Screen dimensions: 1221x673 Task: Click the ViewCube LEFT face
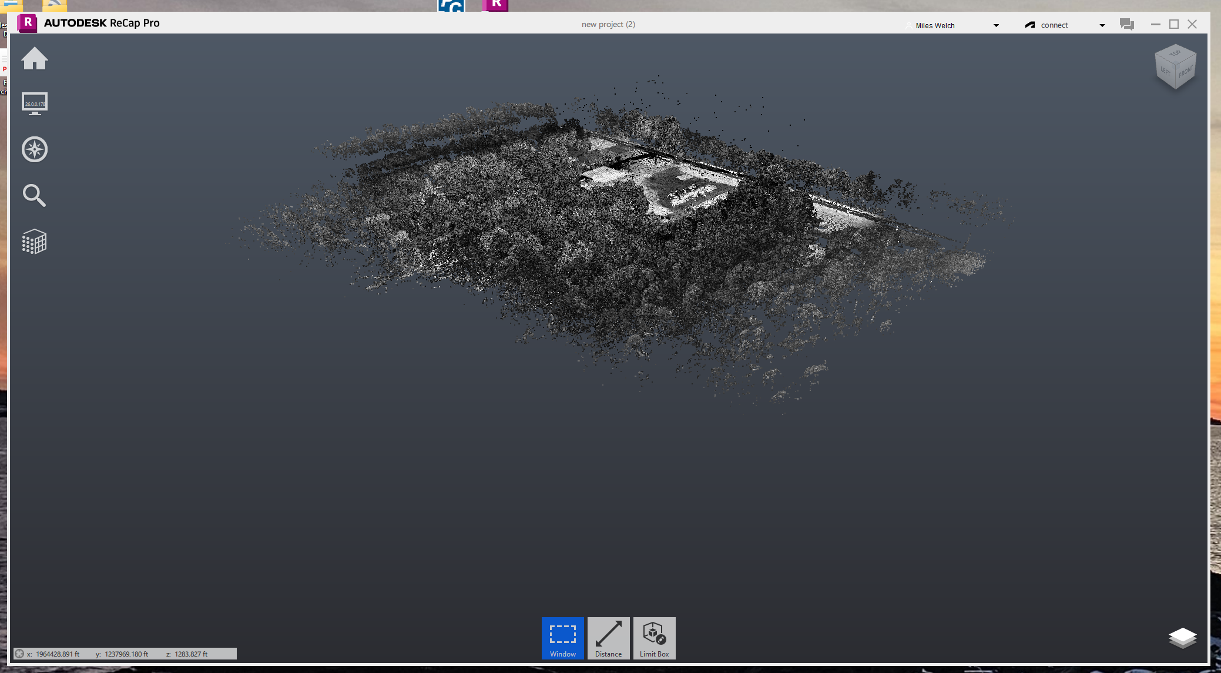pos(1165,72)
